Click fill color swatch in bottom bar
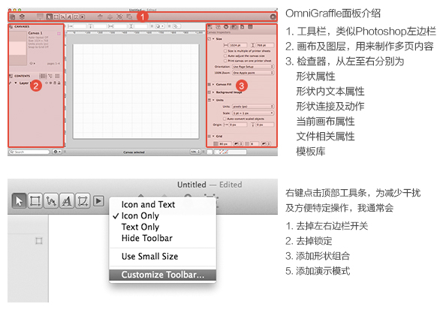This screenshot has width=443, height=310. 209,152
